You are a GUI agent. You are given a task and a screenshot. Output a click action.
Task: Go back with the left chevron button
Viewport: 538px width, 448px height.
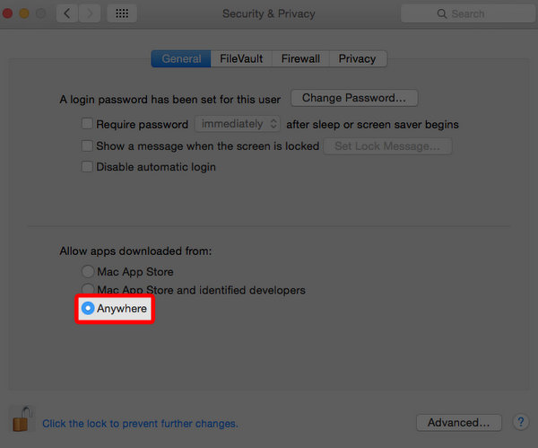67,13
